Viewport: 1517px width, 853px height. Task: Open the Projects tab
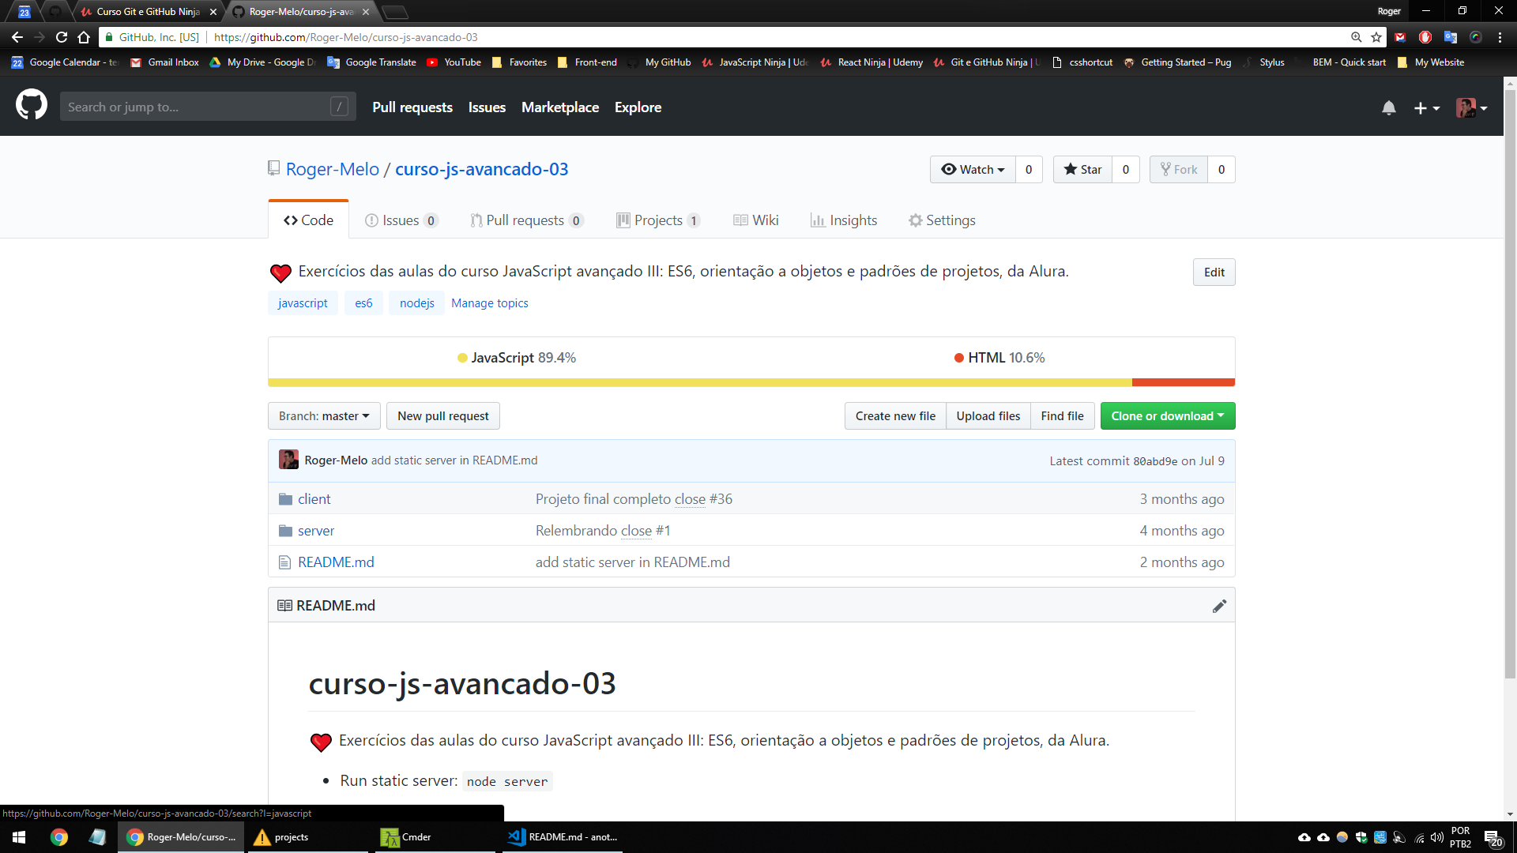pyautogui.click(x=657, y=220)
